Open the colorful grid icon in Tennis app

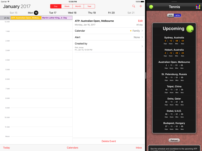[198, 7]
